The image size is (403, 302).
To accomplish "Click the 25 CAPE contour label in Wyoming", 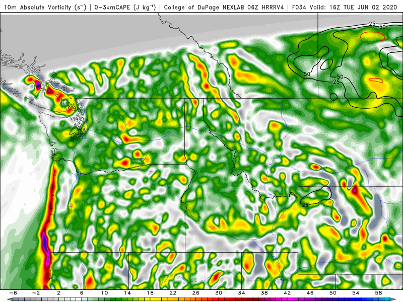I will click(x=305, y=205).
